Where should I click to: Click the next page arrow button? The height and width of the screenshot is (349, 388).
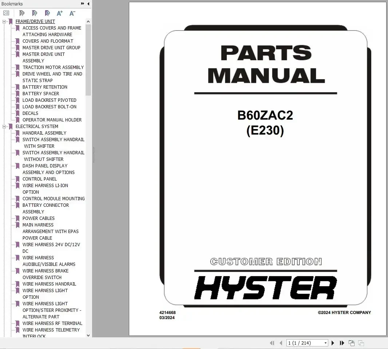[333, 343]
